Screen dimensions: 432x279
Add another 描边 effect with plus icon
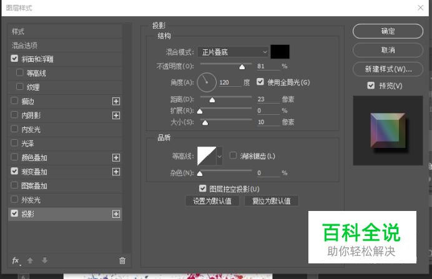pos(116,101)
